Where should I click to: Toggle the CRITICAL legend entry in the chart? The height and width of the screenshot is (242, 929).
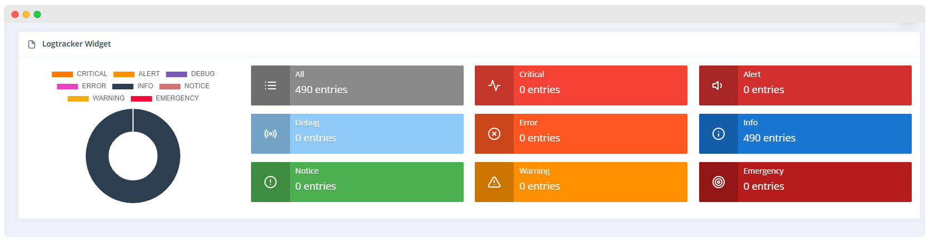80,74
